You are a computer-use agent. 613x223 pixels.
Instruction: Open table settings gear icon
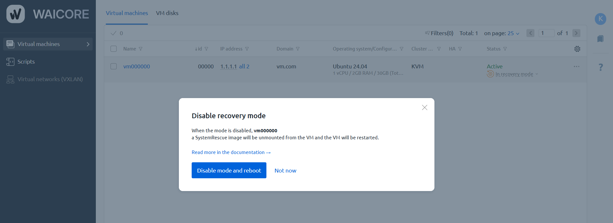click(x=577, y=49)
